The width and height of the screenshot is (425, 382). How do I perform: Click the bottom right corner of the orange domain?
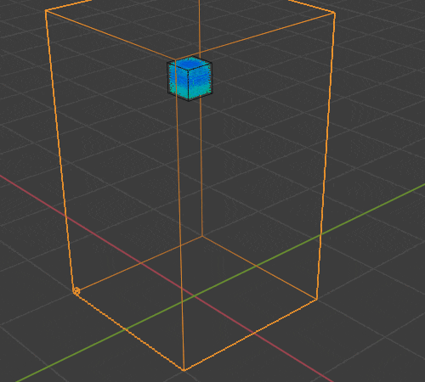tap(317, 299)
